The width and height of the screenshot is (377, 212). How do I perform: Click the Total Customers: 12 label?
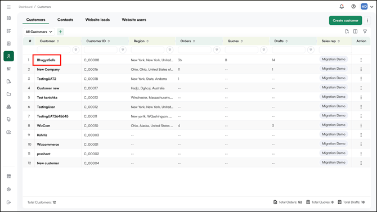point(42,202)
